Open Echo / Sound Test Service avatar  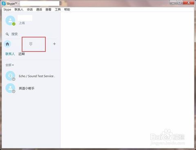click(10, 76)
